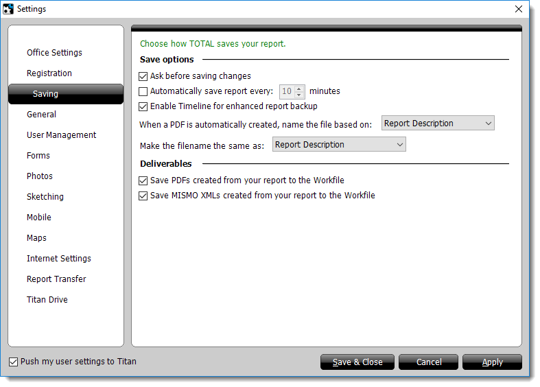This screenshot has height=387, width=540.
Task: Increase auto-save minutes with up arrow
Action: [x=299, y=88]
